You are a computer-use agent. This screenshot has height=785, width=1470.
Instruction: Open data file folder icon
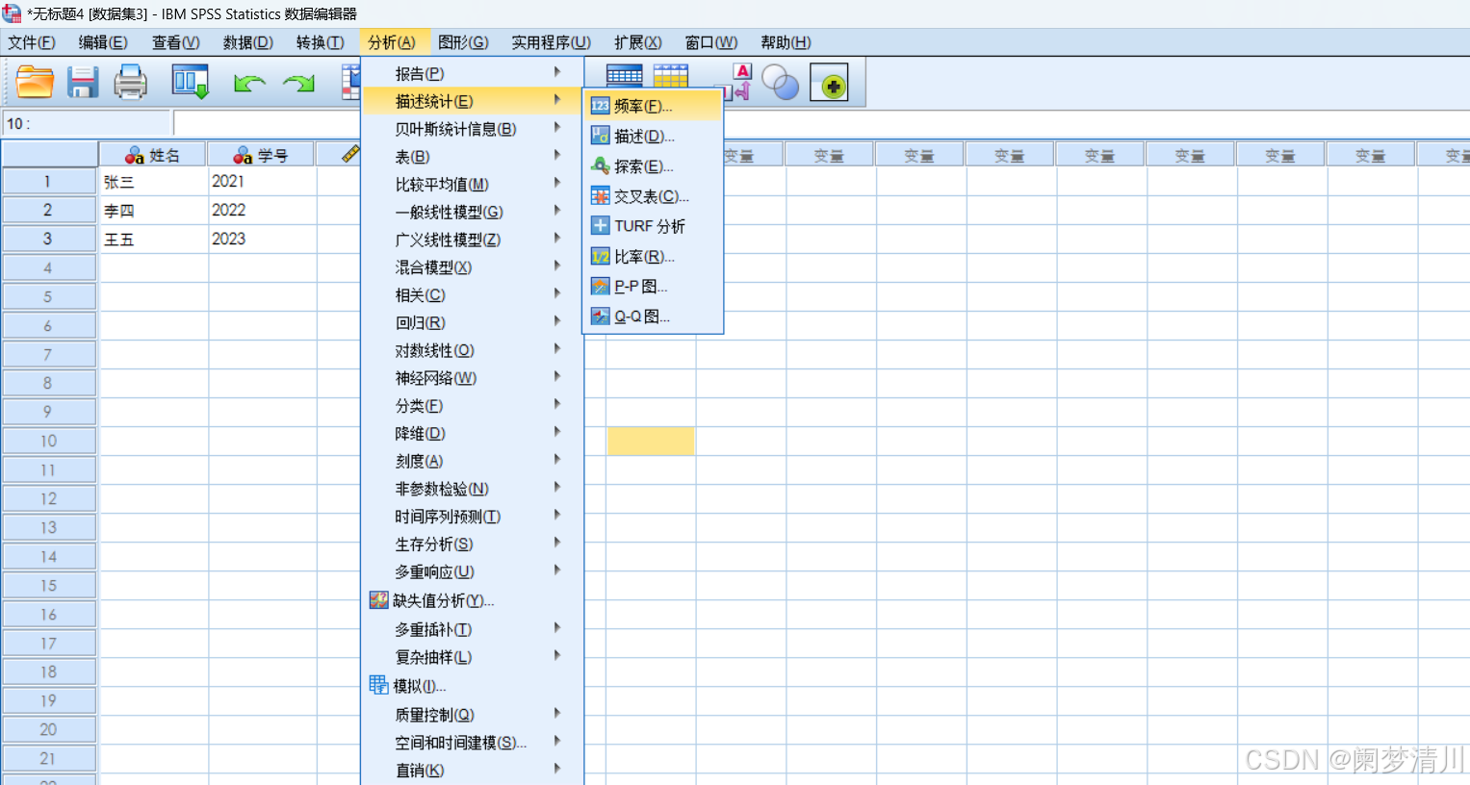pyautogui.click(x=35, y=83)
